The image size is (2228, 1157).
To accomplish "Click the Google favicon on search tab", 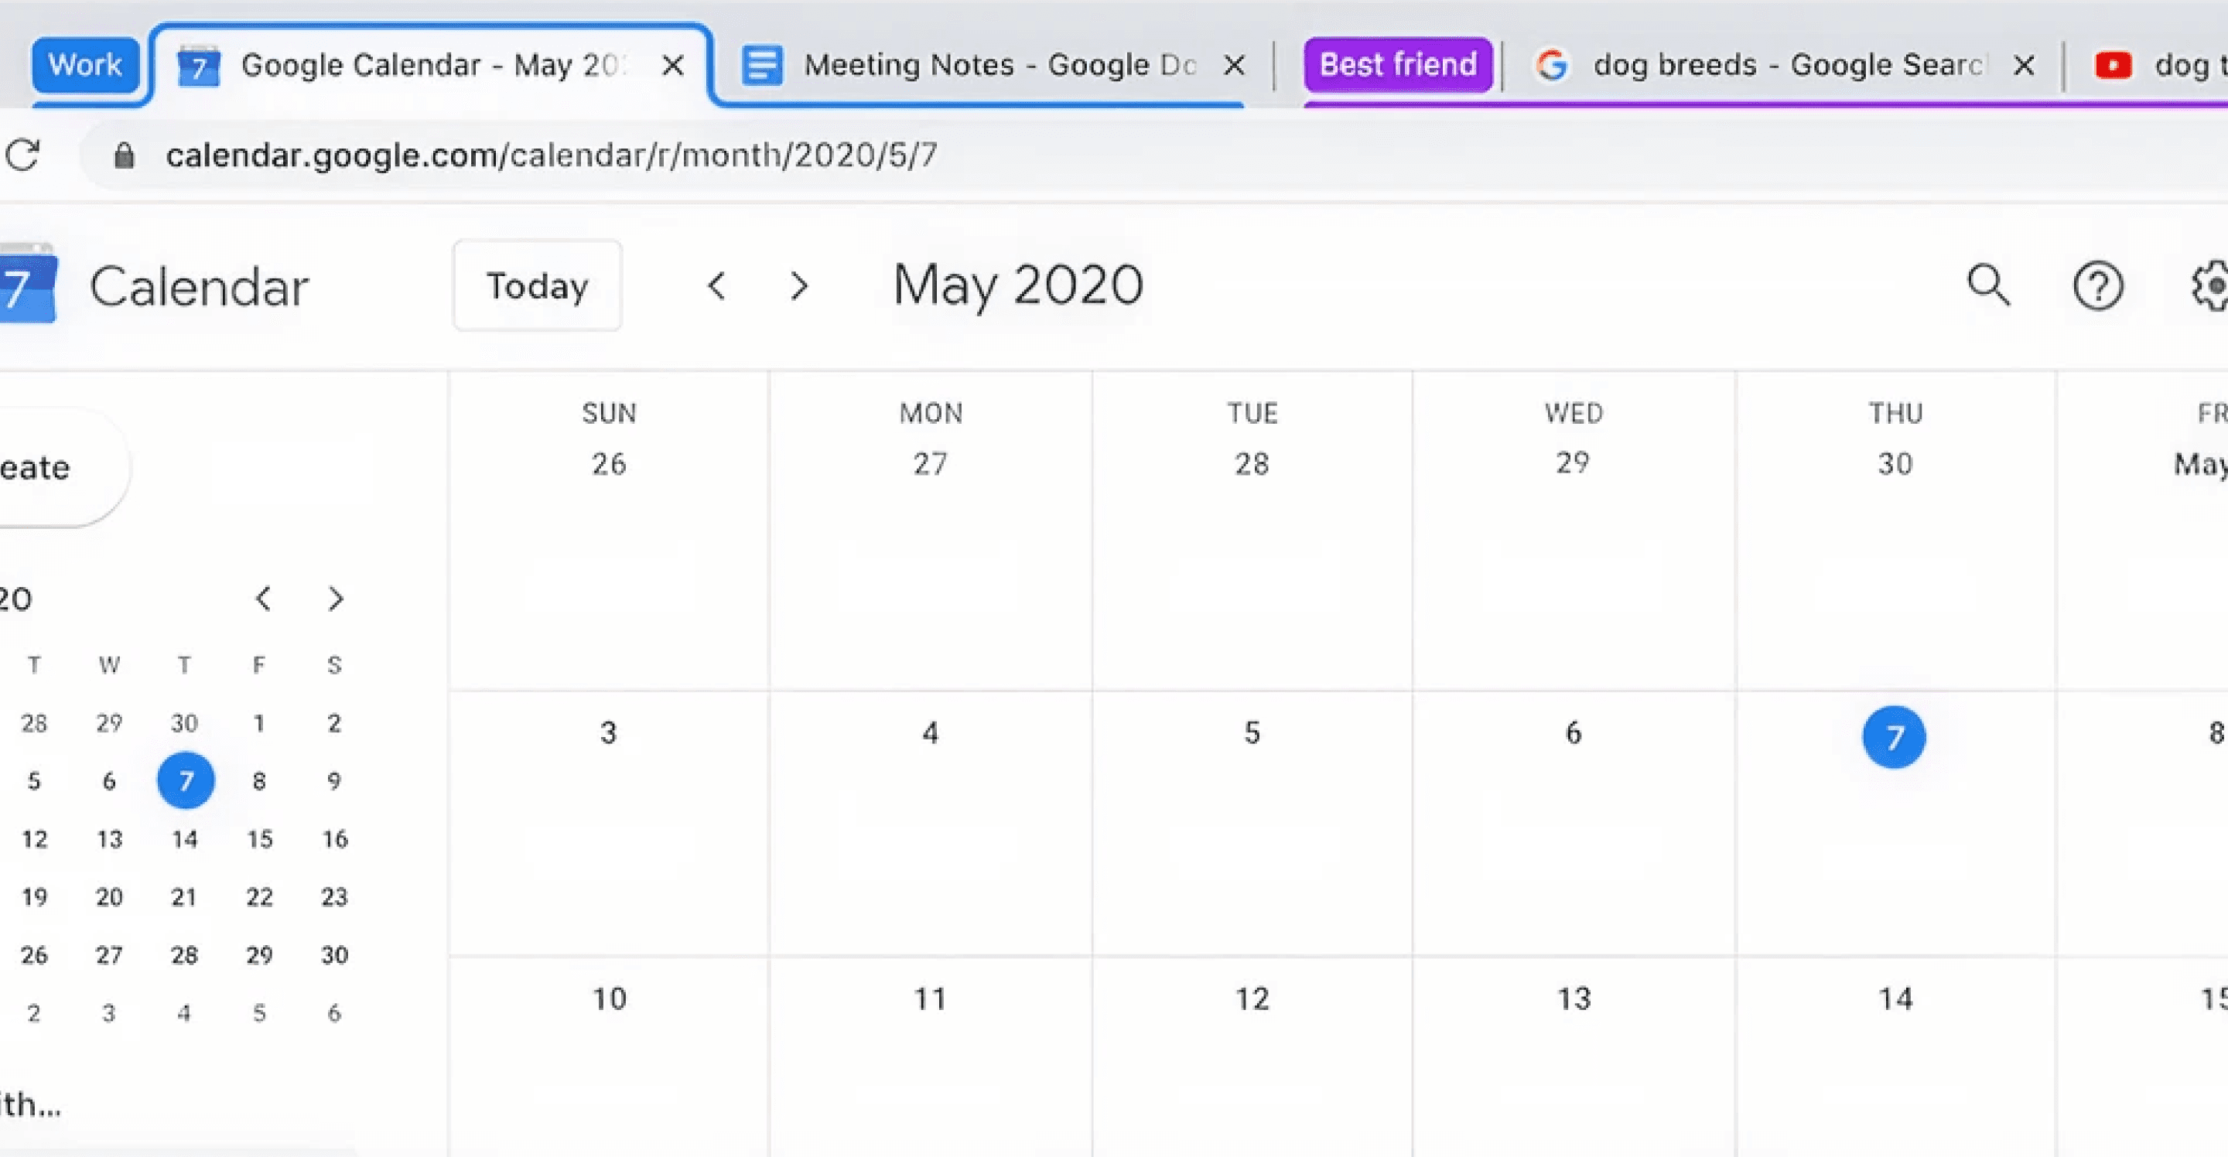I will [1552, 66].
